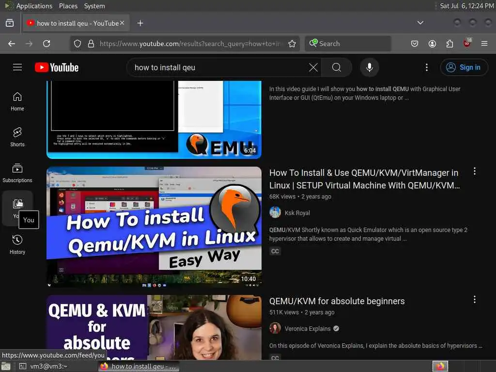Go back to the previous page

point(12,44)
